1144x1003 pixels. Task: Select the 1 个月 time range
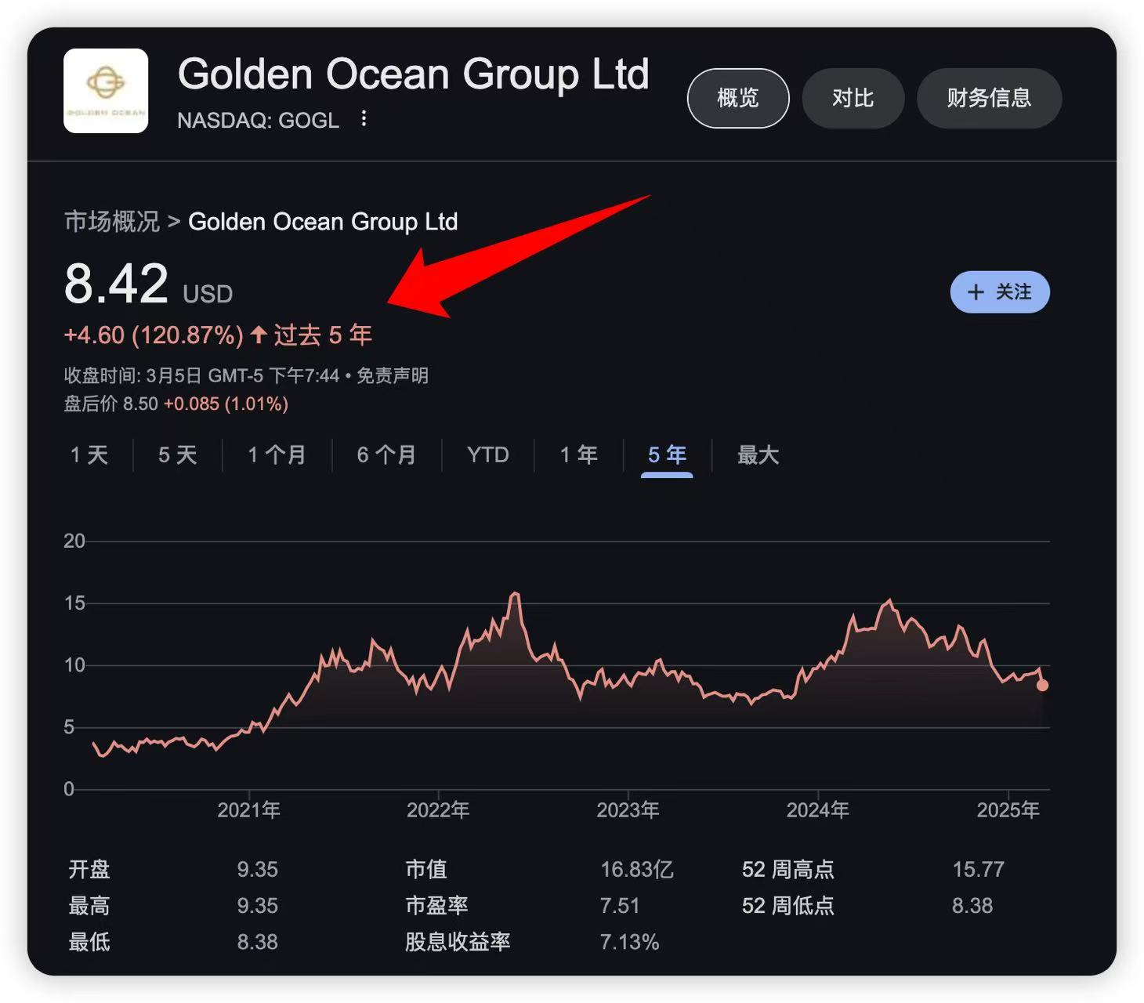[x=277, y=454]
